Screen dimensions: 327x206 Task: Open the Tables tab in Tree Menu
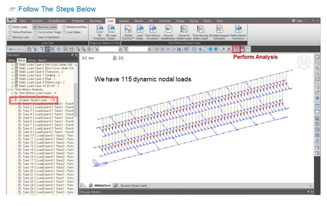click(11, 60)
